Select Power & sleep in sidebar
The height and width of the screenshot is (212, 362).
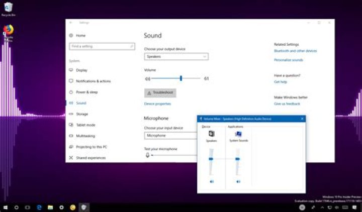click(87, 92)
